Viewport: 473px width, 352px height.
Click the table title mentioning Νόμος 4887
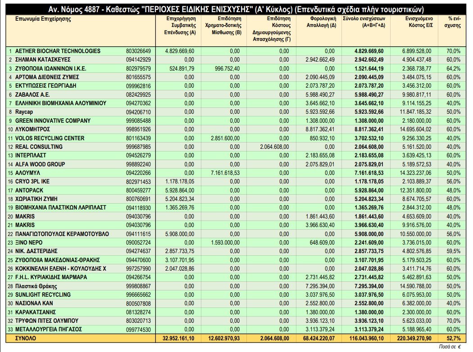236,9
